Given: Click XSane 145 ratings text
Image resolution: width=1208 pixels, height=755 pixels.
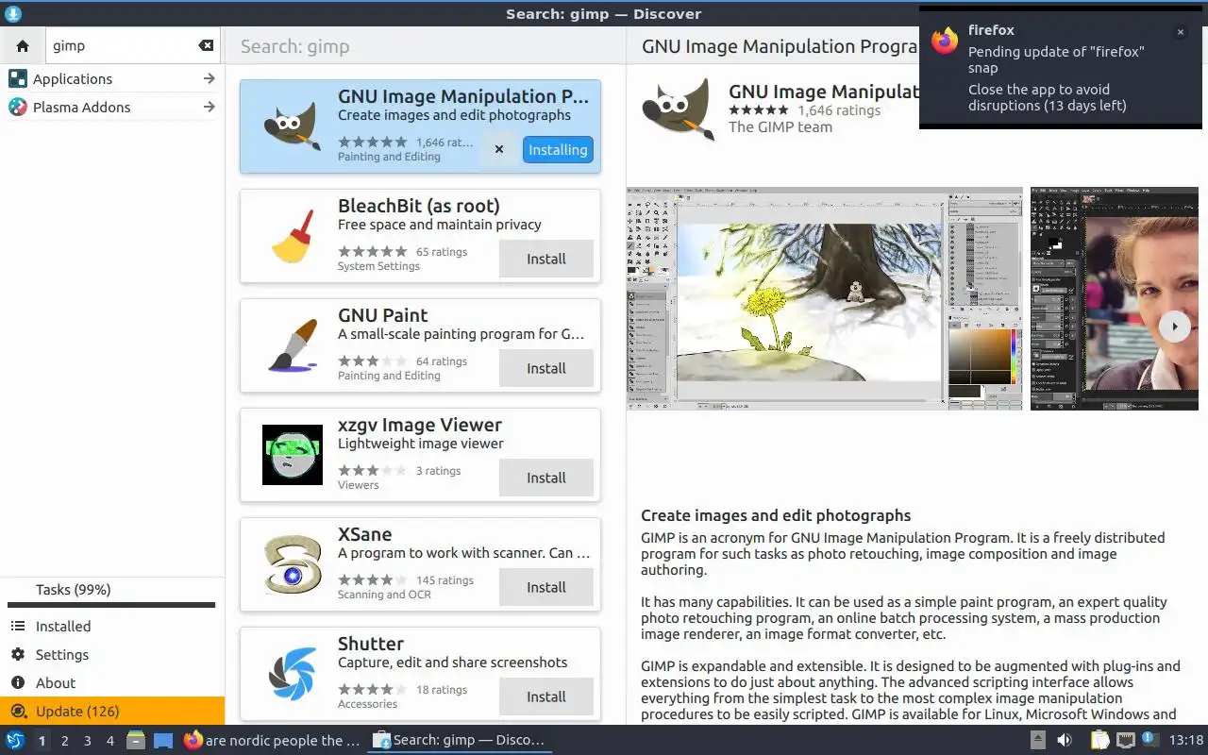Looking at the screenshot, I should tap(445, 580).
